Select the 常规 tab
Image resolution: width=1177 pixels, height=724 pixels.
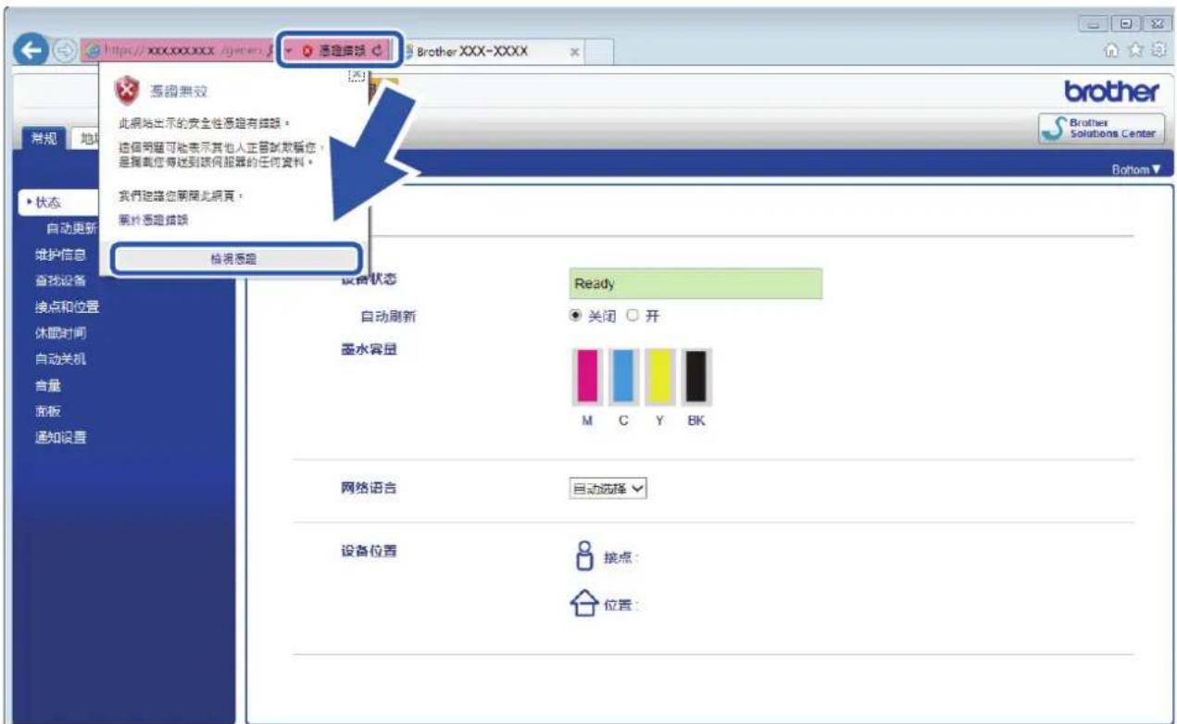(43, 139)
